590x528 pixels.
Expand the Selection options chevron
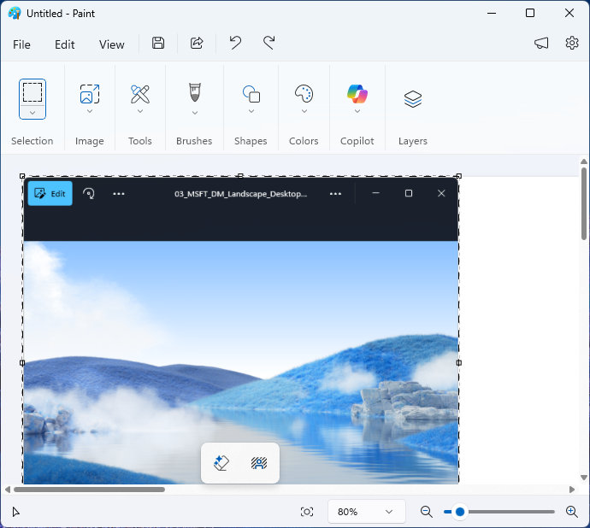click(x=32, y=113)
